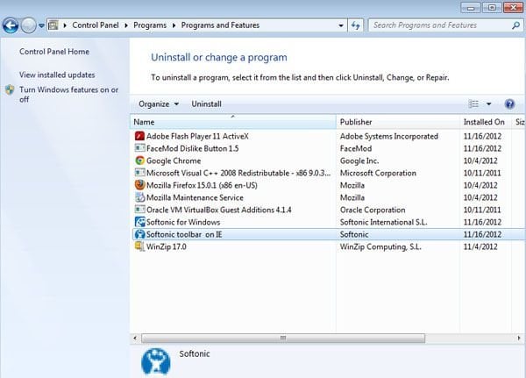
Task: Click the horizontal scrollbar left arrow
Action: click(x=135, y=338)
